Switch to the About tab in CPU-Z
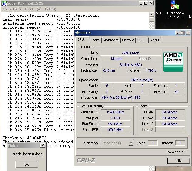 point(155,40)
